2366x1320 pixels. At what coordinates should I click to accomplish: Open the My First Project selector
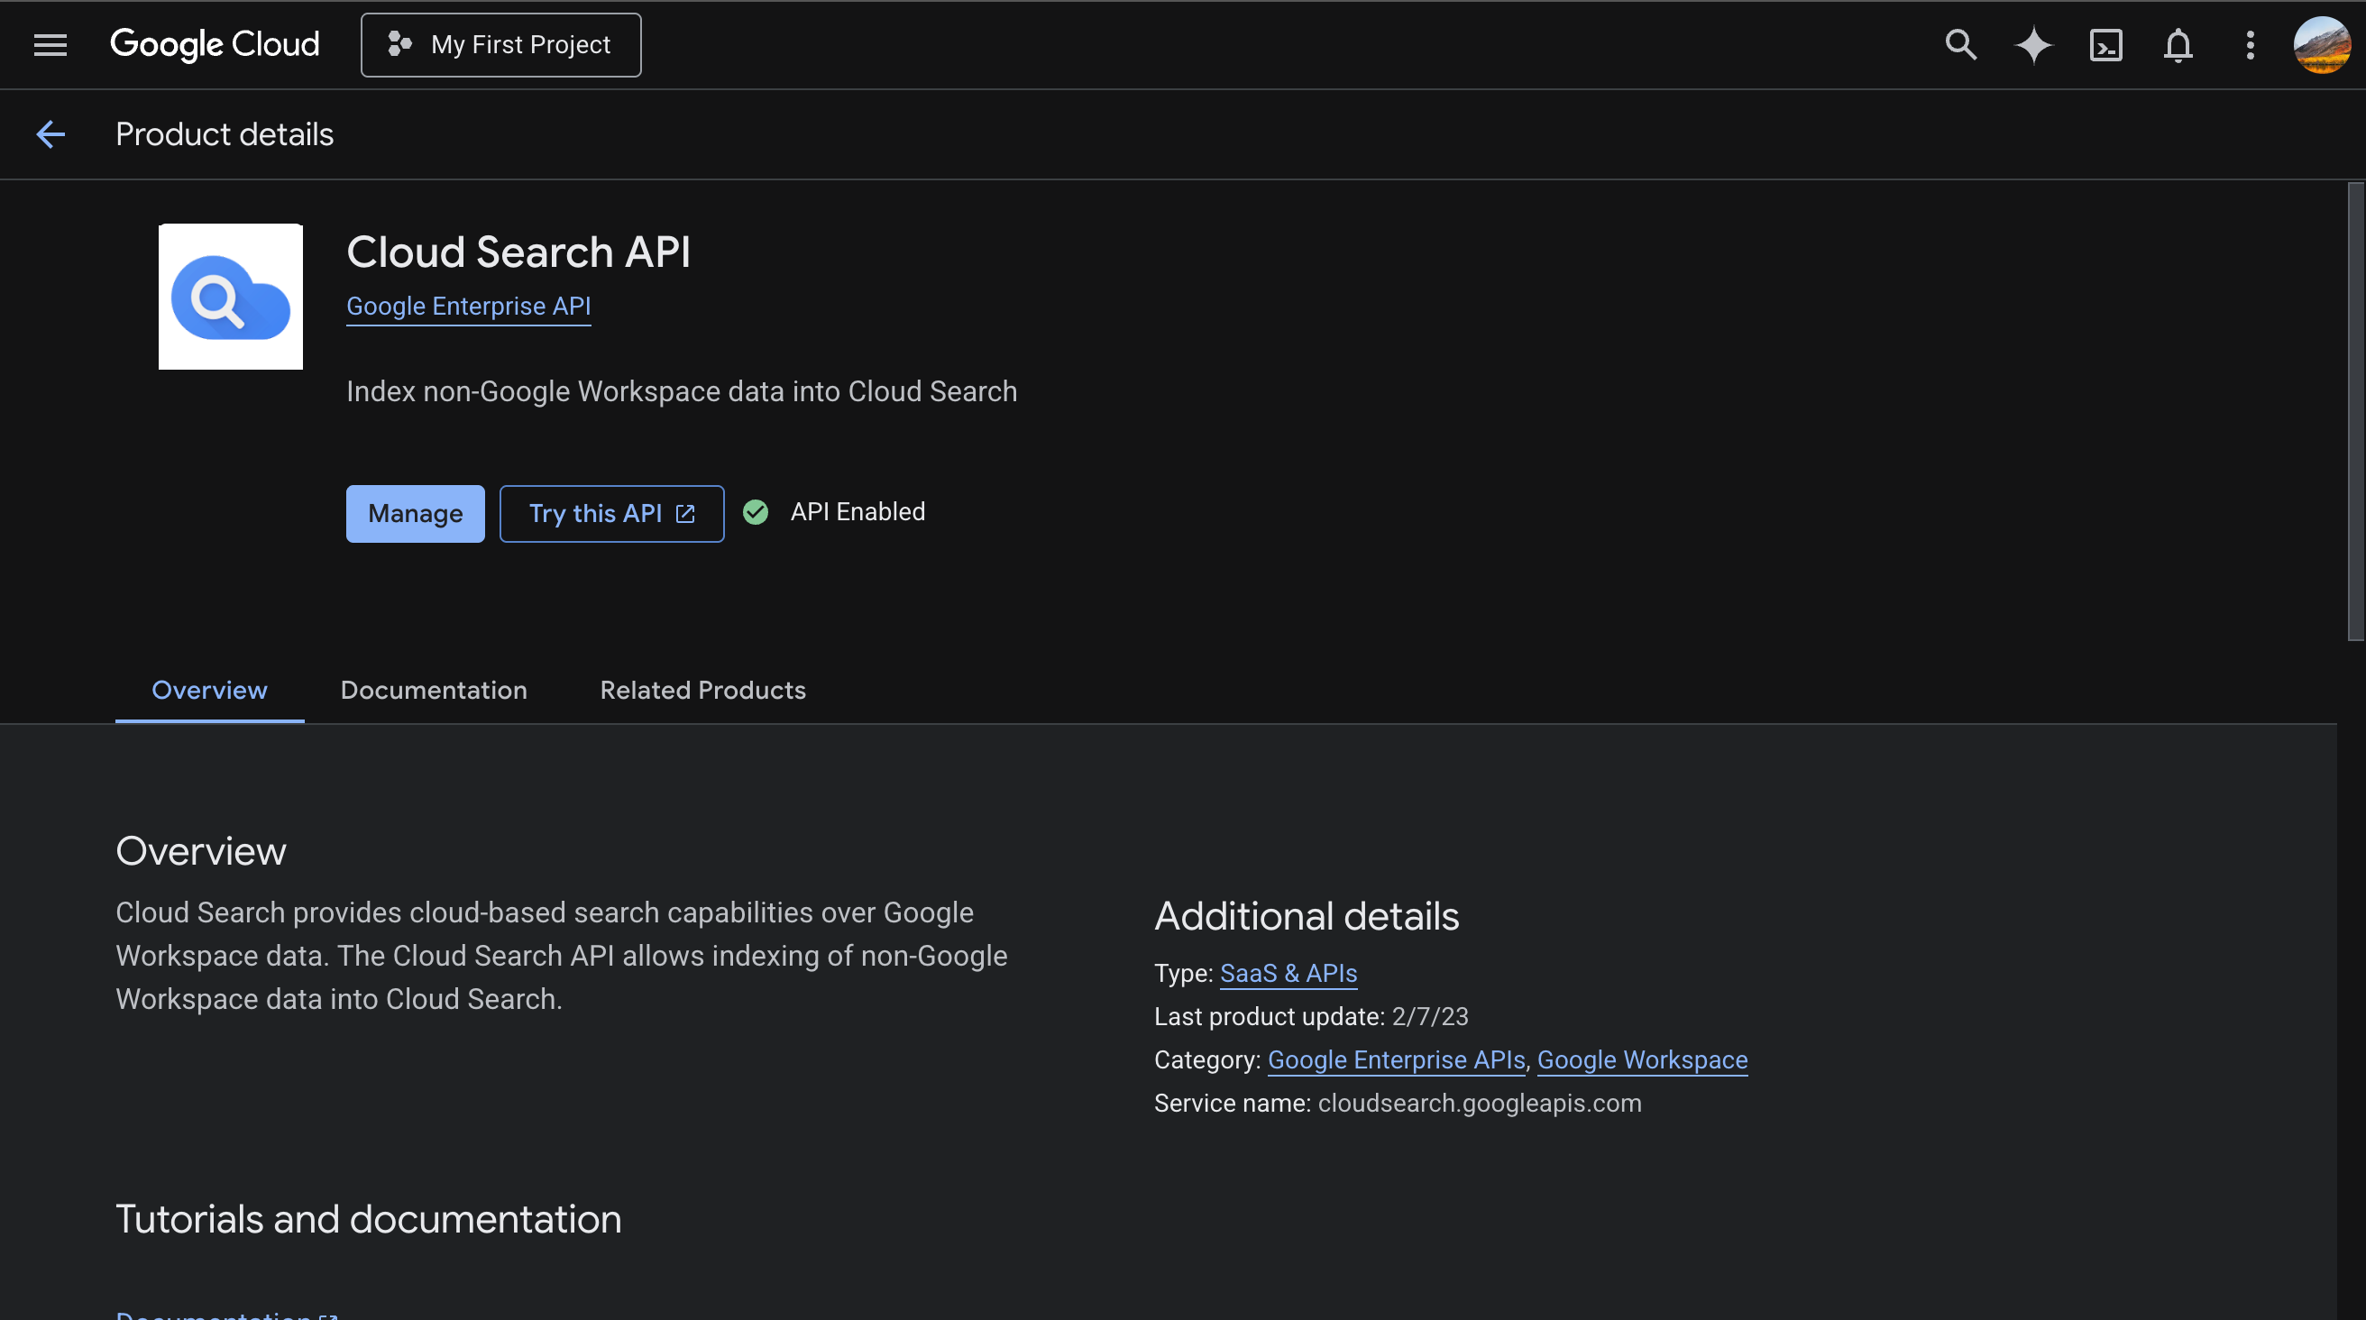coord(501,45)
